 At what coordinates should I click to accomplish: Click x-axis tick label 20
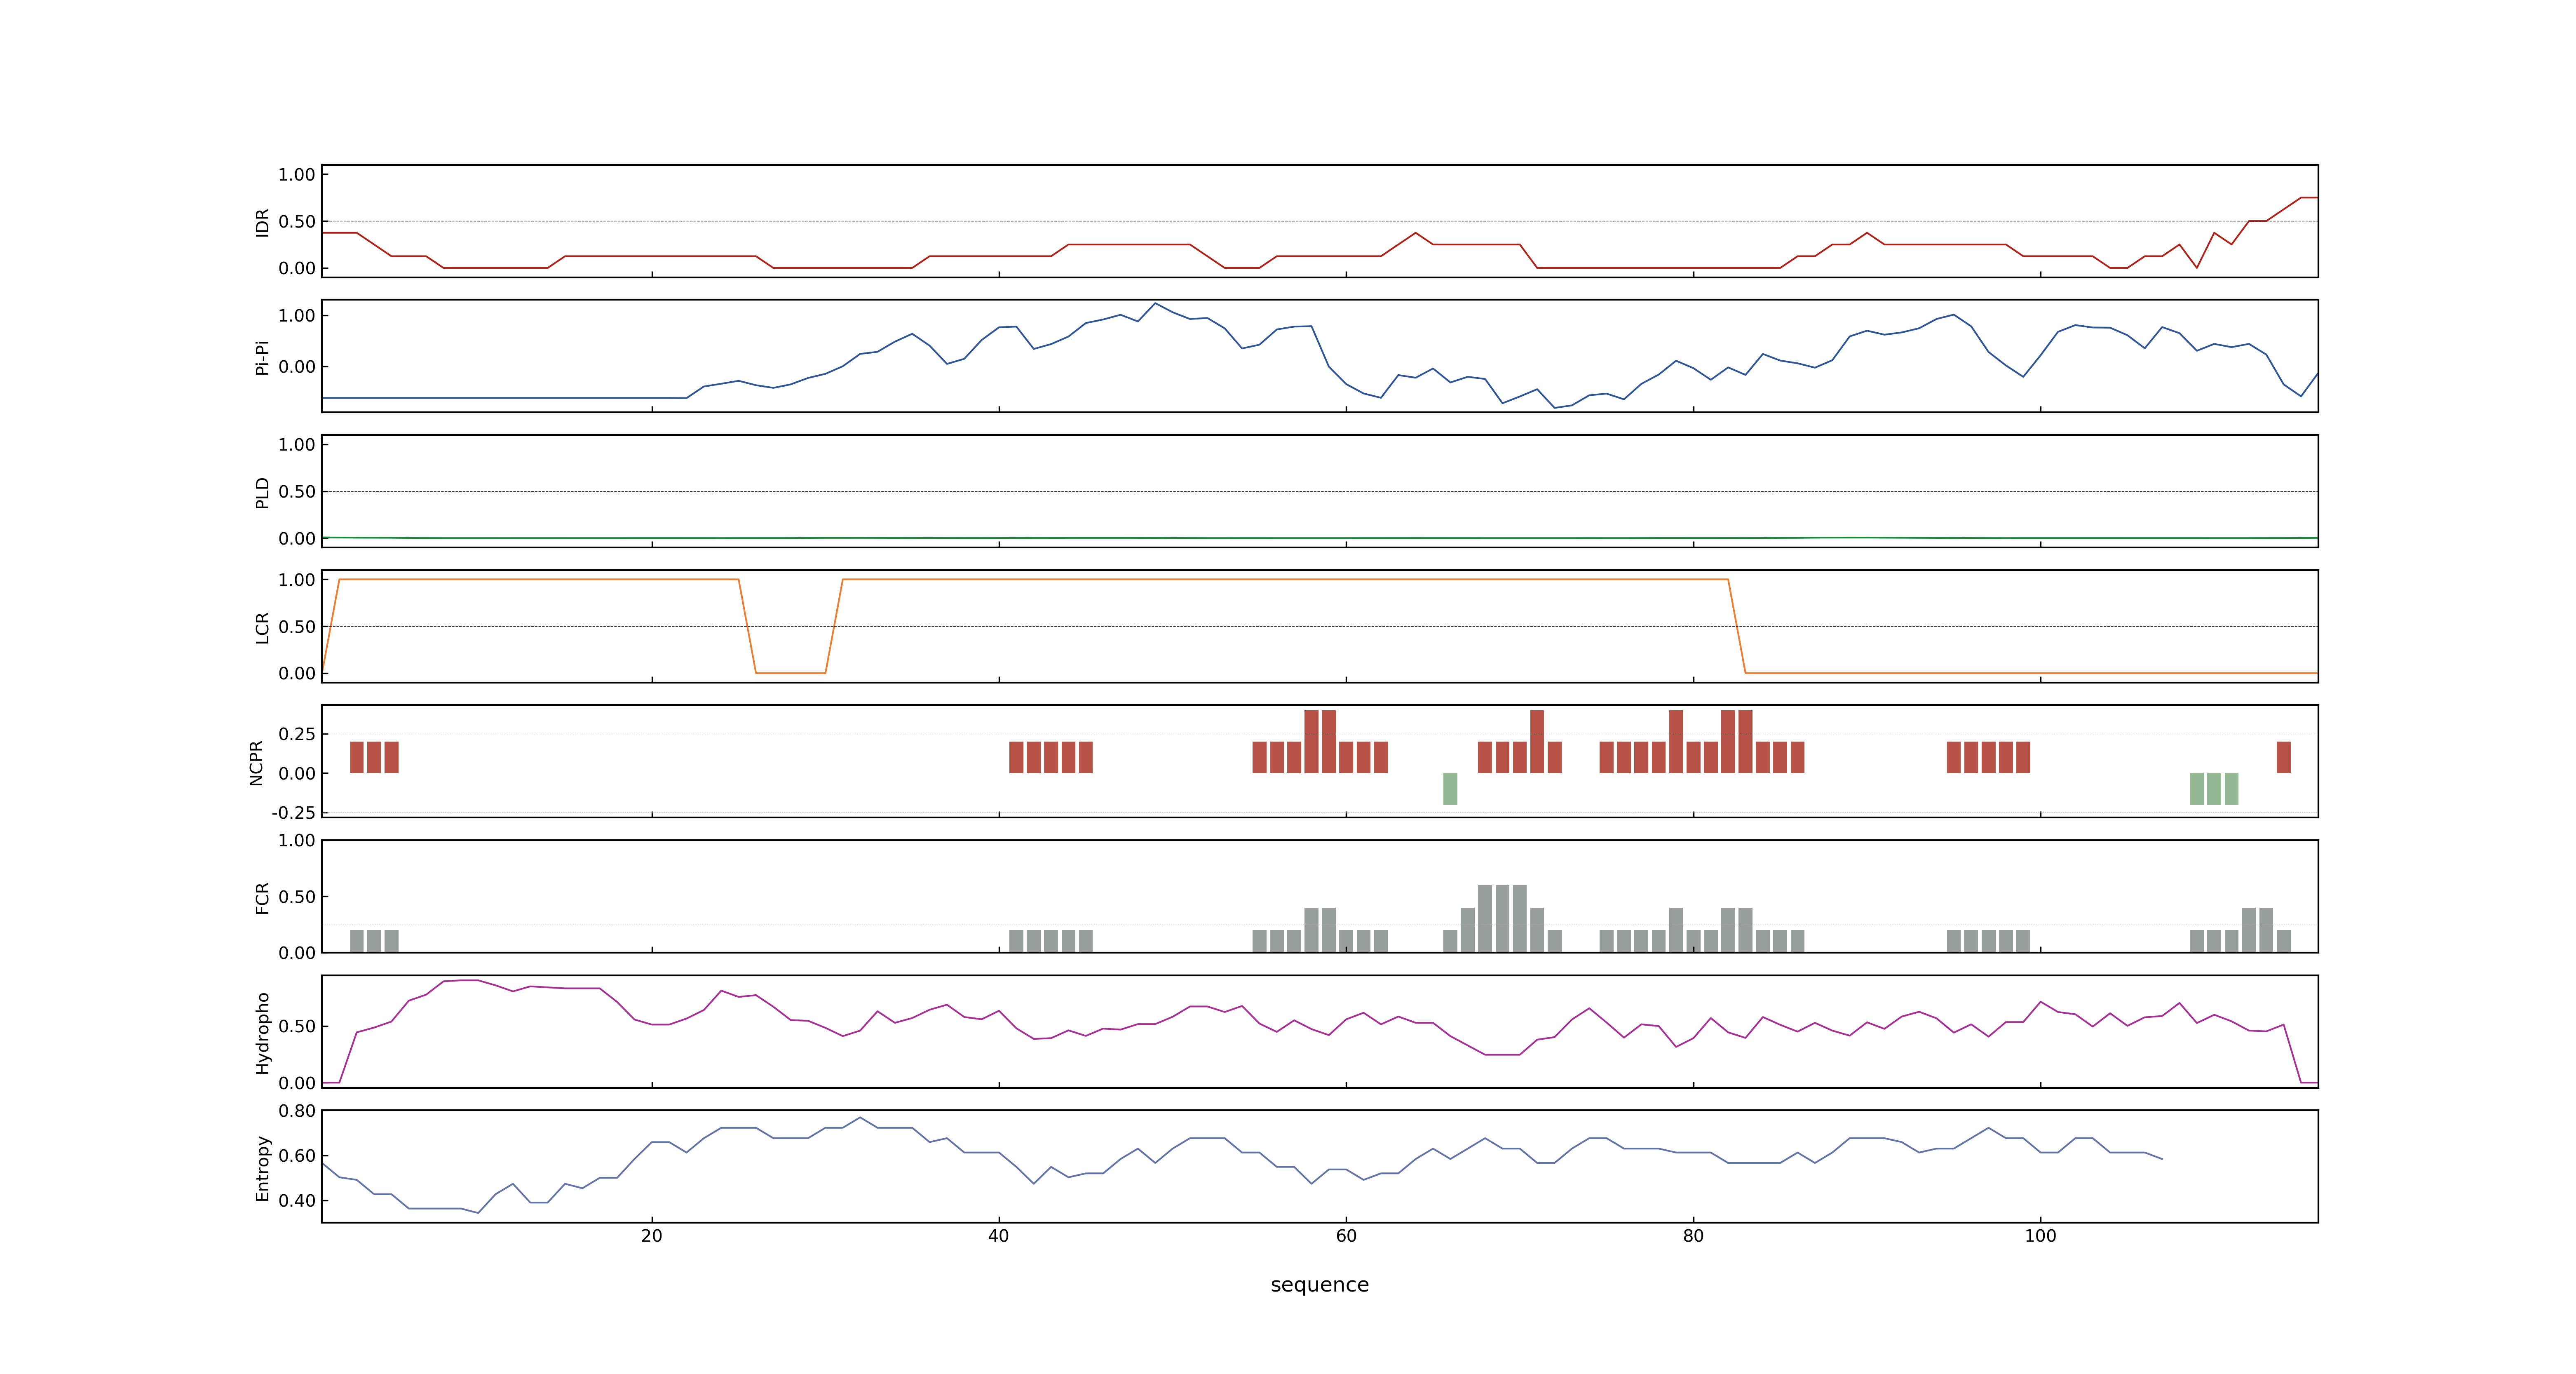tap(652, 1236)
